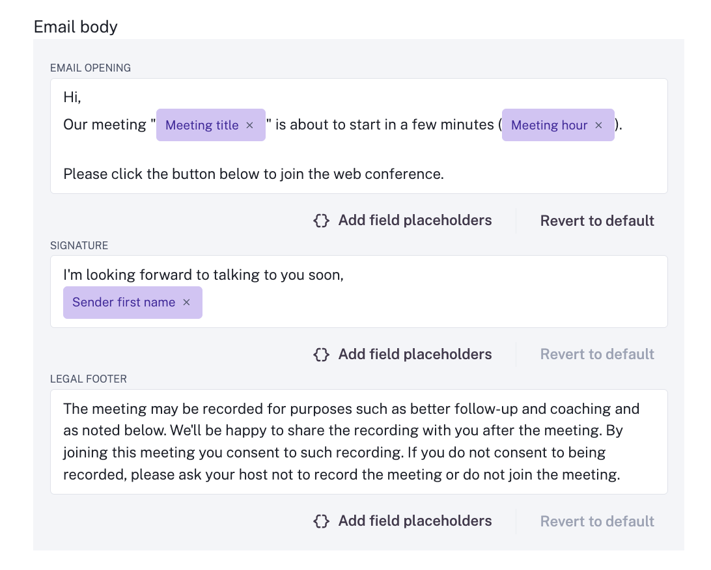This screenshot has width=711, height=570.
Task: Click the curly braces icon below the legal footer box
Action: 320,521
